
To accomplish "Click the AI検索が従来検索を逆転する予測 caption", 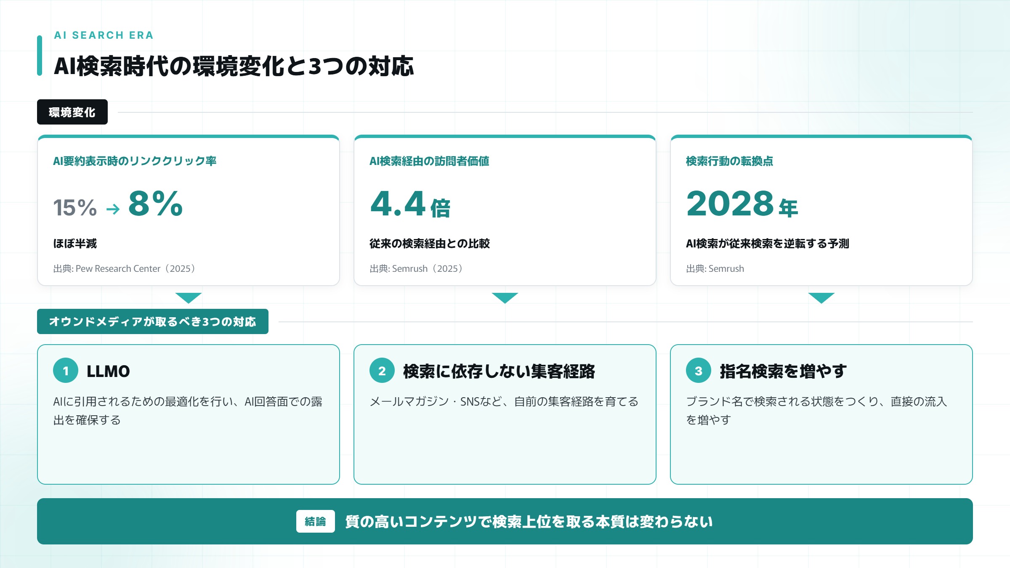I will coord(768,243).
